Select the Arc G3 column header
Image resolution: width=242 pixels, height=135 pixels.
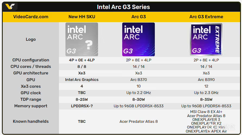tap(139, 17)
